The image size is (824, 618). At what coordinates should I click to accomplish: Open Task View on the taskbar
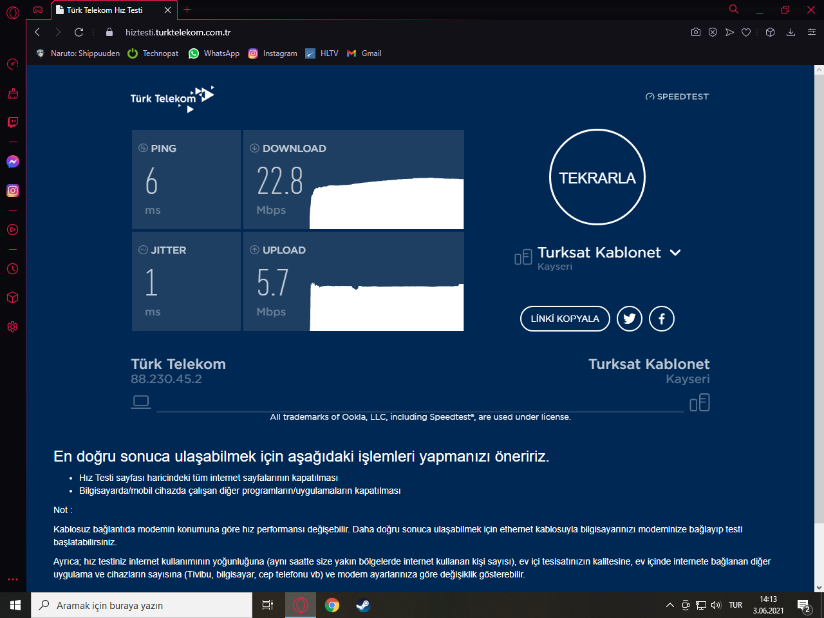coord(268,605)
